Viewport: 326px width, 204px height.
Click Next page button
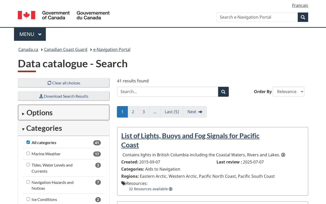pos(195,112)
